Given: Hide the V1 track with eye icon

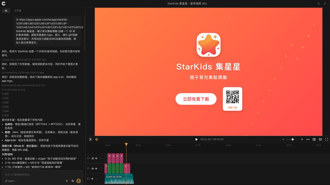Looking at the screenshot, I should pos(93,168).
